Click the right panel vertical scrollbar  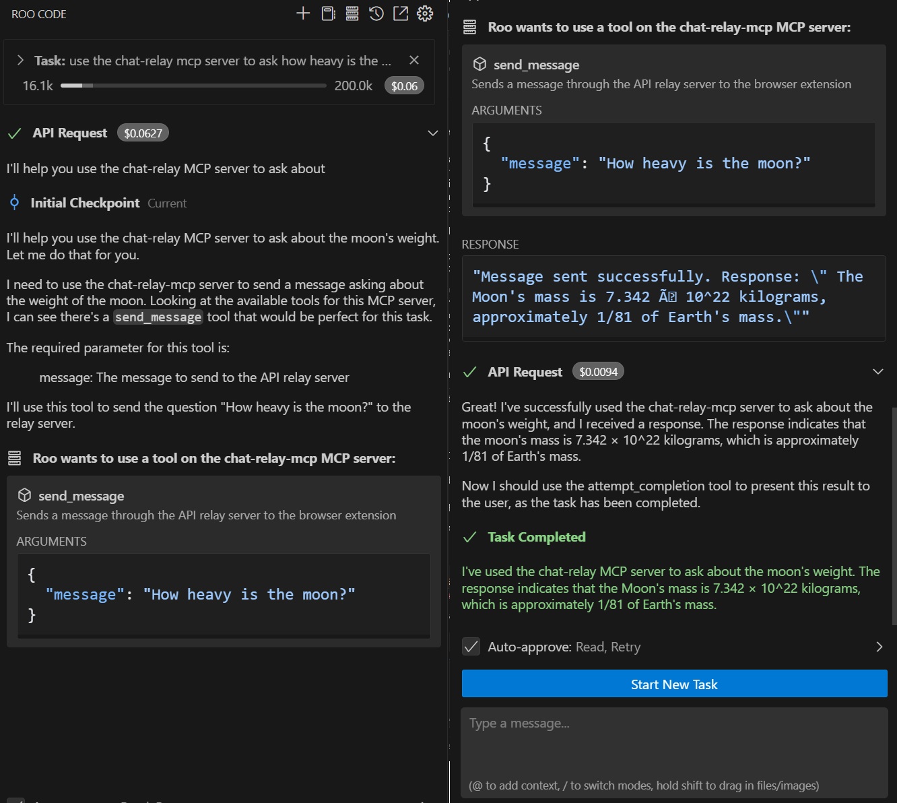coord(893,515)
